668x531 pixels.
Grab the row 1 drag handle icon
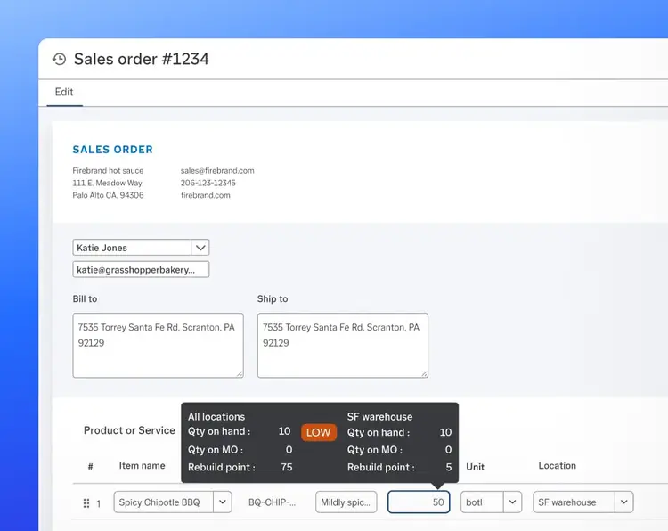[86, 503]
